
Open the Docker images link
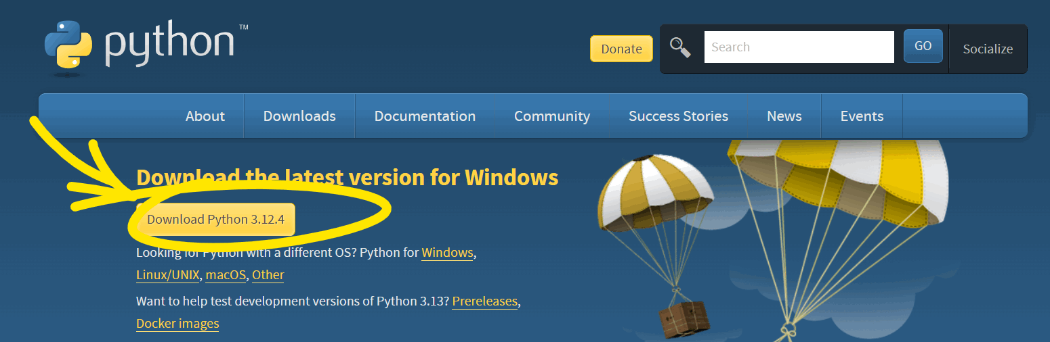tap(177, 324)
